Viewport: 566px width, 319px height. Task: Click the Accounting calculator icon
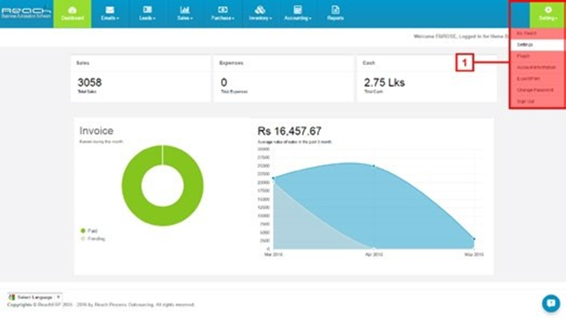coord(297,10)
